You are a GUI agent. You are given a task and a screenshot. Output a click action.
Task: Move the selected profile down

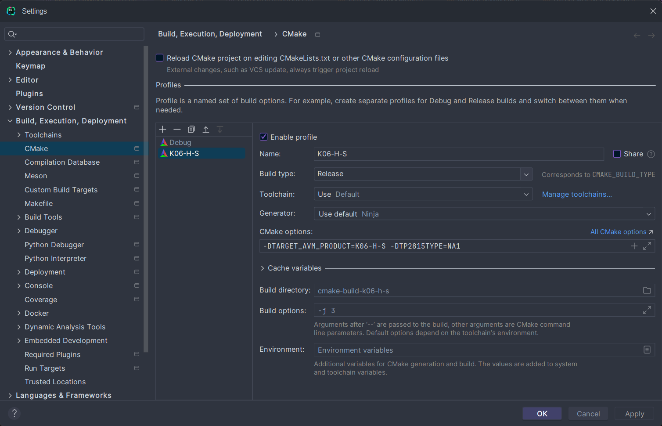[219, 129]
